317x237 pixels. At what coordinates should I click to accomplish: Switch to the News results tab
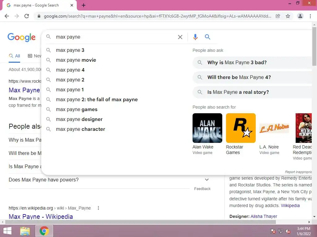tap(34, 56)
